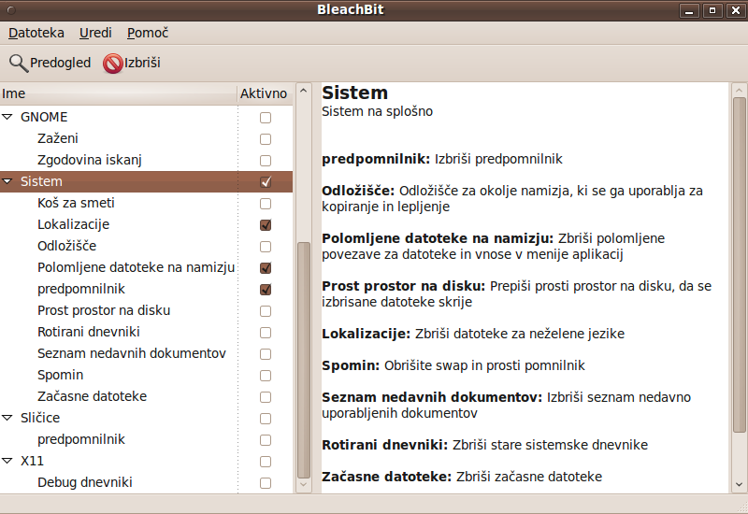Open the Datoteka menu
748x514 pixels.
[36, 33]
